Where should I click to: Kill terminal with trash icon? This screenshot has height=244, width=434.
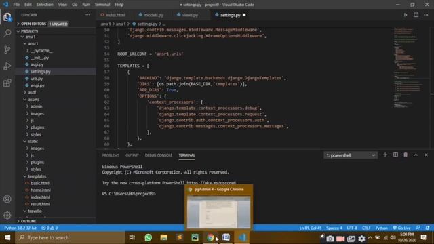coord(406,155)
